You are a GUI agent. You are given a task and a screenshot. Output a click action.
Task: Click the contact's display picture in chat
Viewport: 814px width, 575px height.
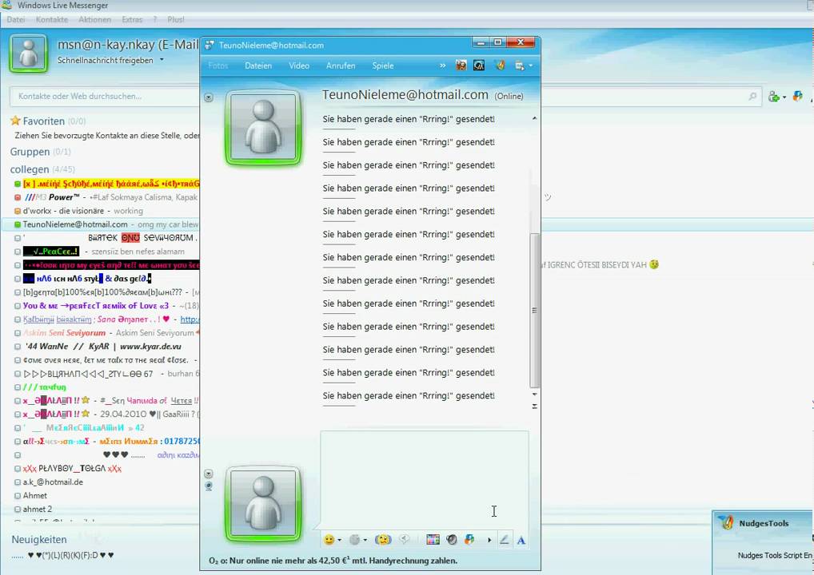pyautogui.click(x=263, y=128)
